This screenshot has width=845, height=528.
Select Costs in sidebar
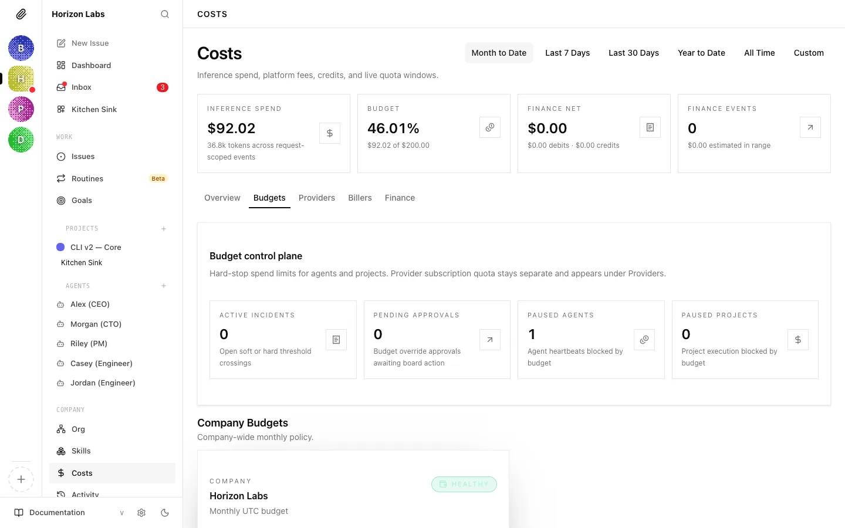[112, 473]
